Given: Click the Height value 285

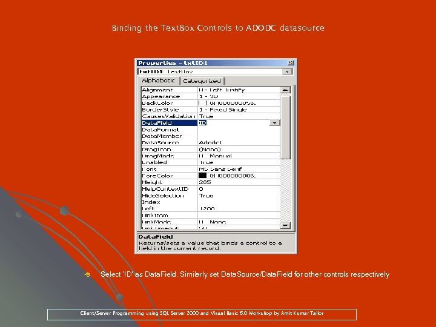Looking at the screenshot, I should [205, 182].
